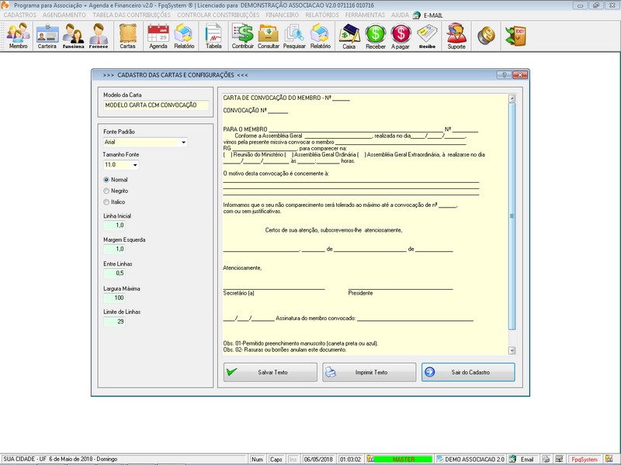Image resolution: width=621 pixels, height=465 pixels.
Task: Click the Num indicator in status bar
Action: click(257, 459)
